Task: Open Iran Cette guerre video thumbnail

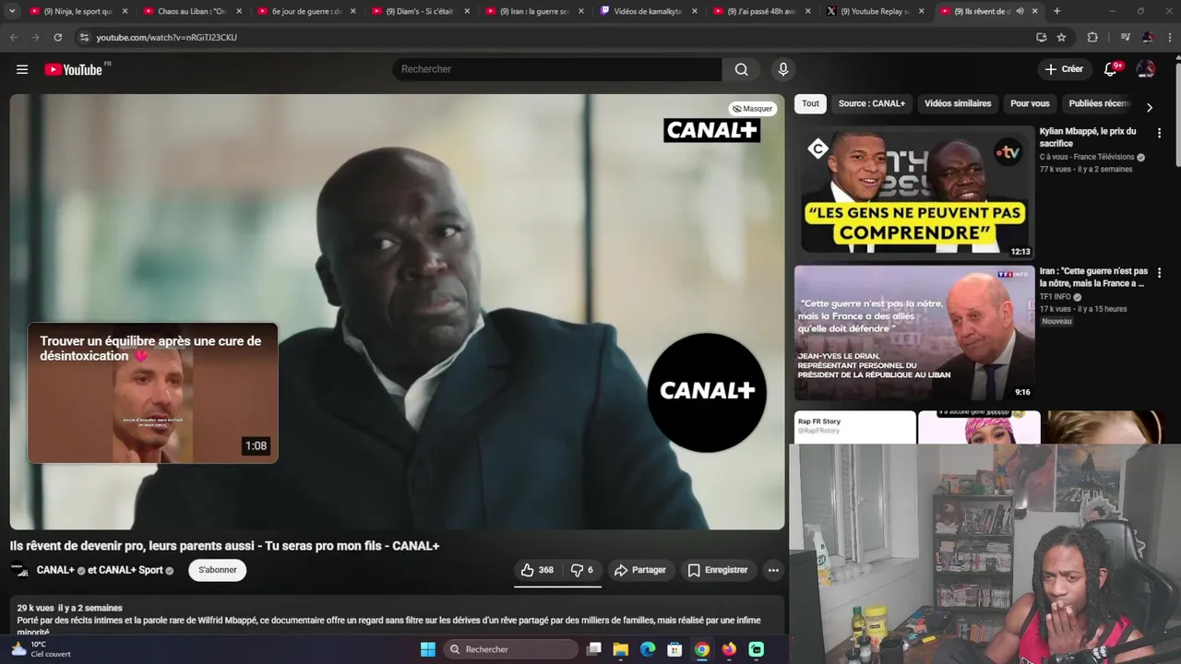Action: click(x=914, y=333)
